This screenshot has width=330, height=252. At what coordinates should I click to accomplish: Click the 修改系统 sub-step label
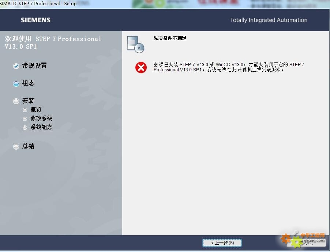[41, 118]
